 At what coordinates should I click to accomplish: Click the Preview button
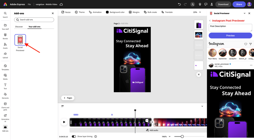click(x=230, y=35)
